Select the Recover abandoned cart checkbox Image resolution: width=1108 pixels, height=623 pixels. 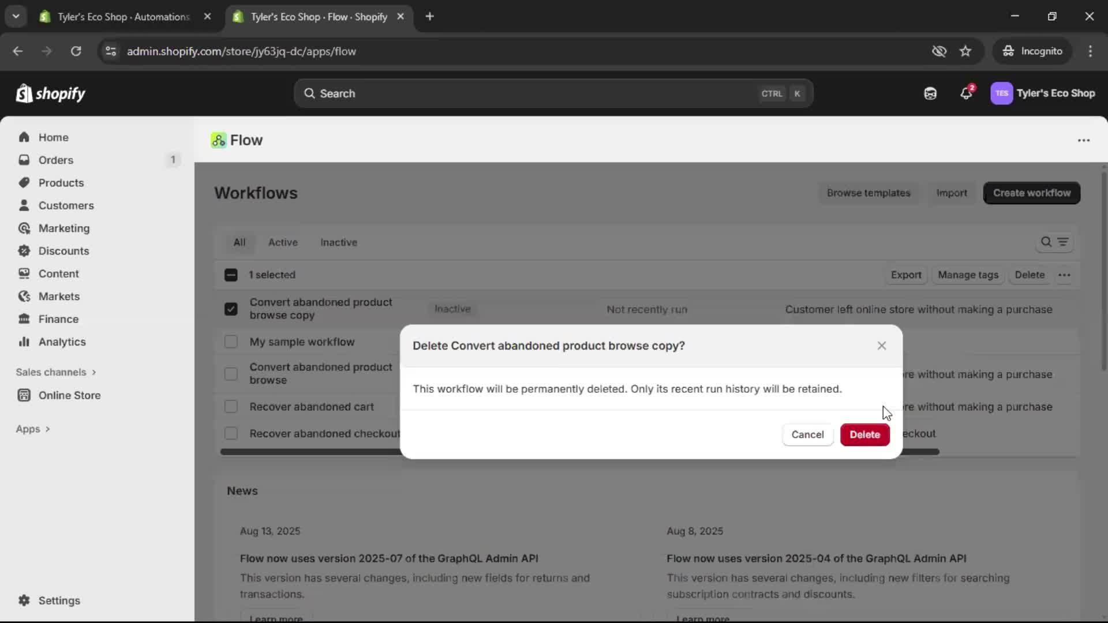pyautogui.click(x=231, y=406)
